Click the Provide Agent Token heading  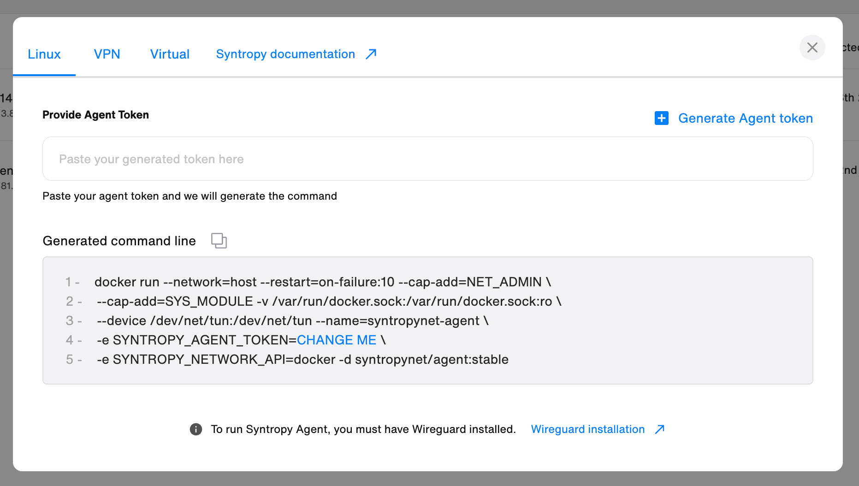tap(95, 115)
